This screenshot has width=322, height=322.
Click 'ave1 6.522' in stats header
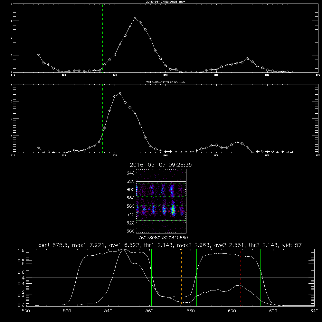pos(124,245)
